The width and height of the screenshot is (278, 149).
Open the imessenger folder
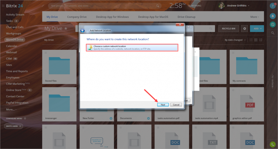pyautogui.click(x=59, y=104)
